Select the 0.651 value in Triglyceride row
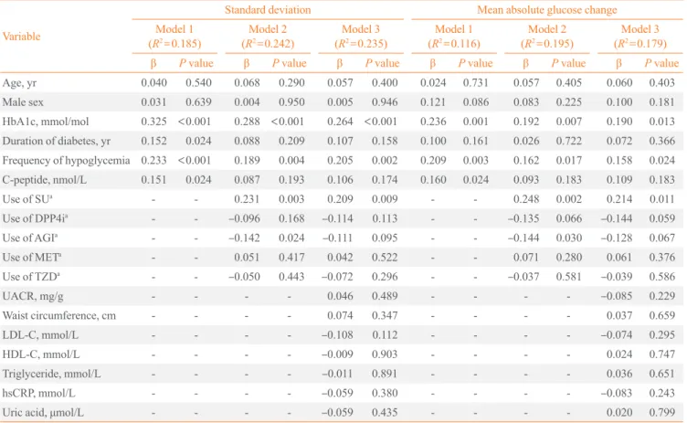 coord(662,374)
